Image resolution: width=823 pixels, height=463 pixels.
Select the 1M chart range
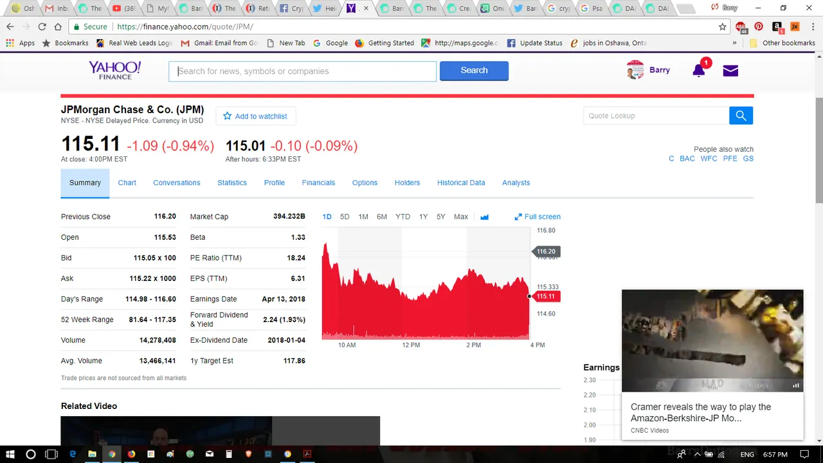click(x=363, y=217)
